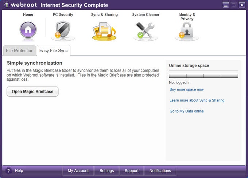Close the Webroot window
The height and width of the screenshot is (178, 248).
[242, 5]
